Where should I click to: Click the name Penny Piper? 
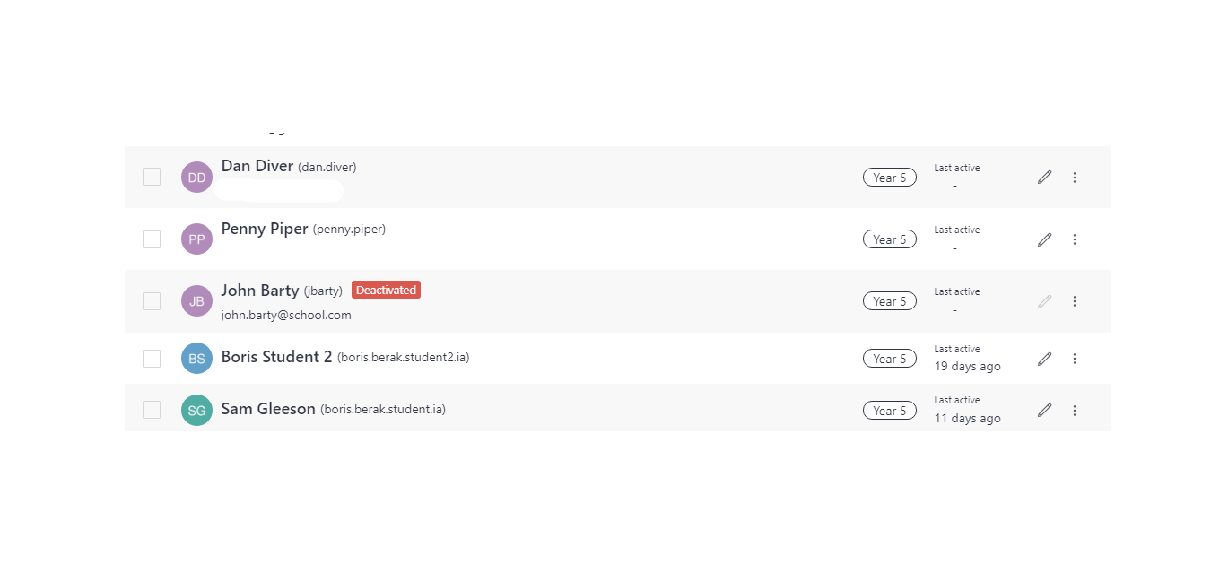[265, 229]
